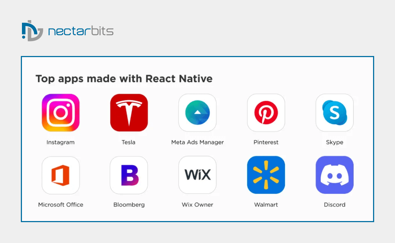The width and height of the screenshot is (395, 243).
Task: Click the Meta Ads Manager label
Action: coord(197,142)
